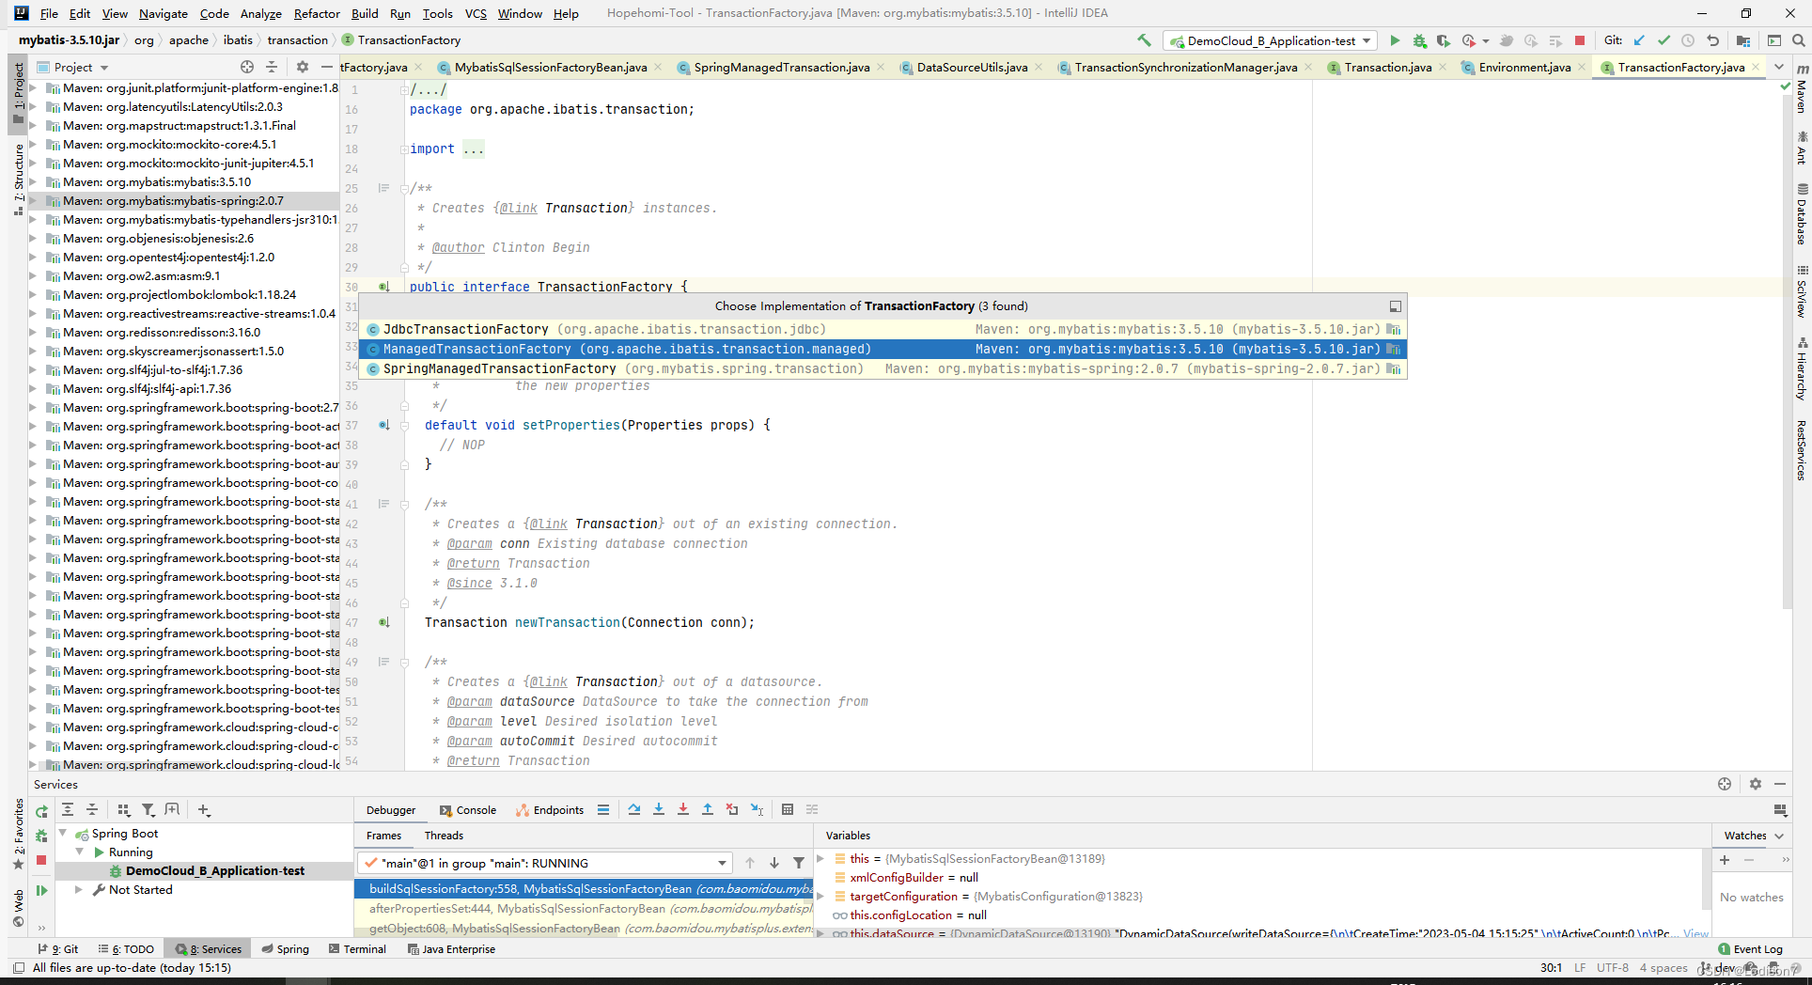Select ManagedTransactionFactory implementation entry
This screenshot has width=1812, height=985.
point(883,349)
